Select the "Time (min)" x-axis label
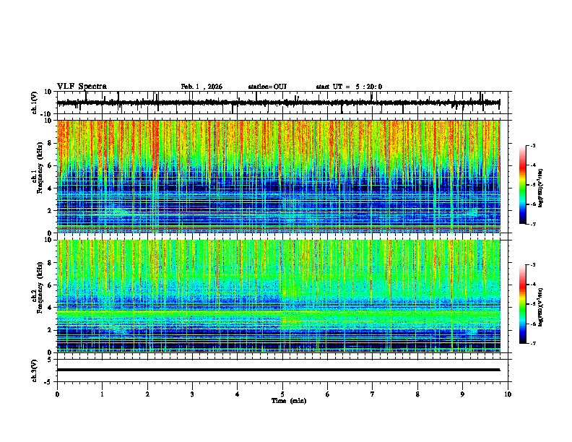The height and width of the screenshot is (442, 572). pos(289,401)
